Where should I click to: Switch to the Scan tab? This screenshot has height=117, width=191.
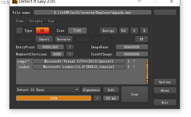(19, 21)
